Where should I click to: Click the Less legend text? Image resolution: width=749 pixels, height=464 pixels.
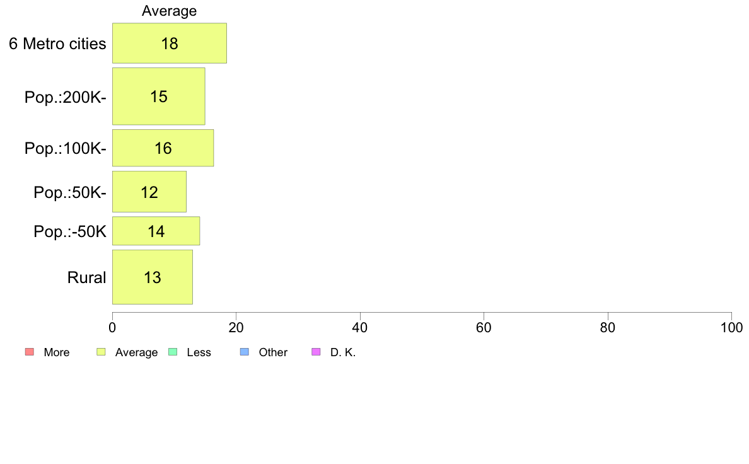tap(199, 352)
